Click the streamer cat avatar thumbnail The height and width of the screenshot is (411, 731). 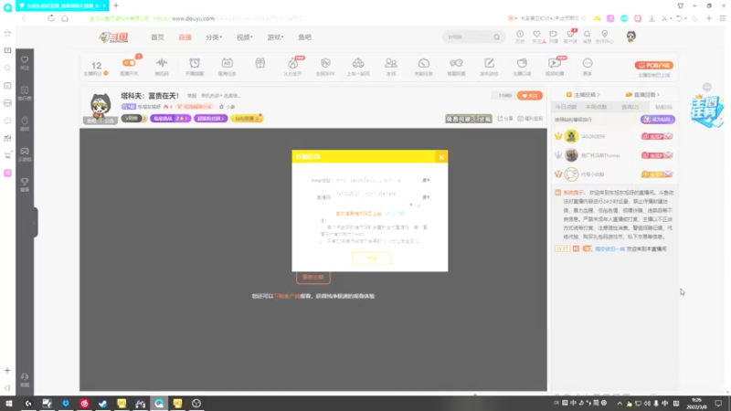[x=101, y=107]
